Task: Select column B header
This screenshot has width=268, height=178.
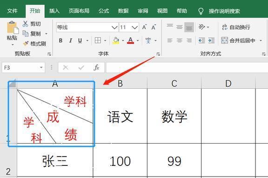Action: pyautogui.click(x=120, y=84)
